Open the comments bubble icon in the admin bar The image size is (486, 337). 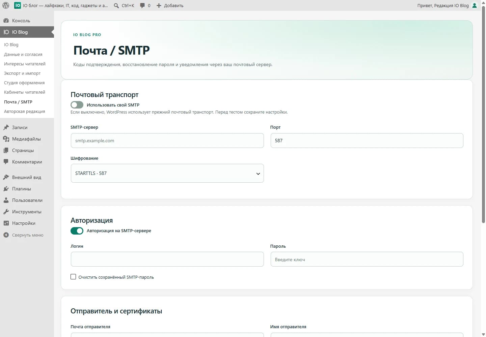[142, 5]
